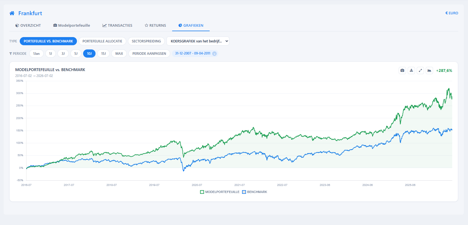
Task: Take a chart snapshot with the camera icon
Action: click(402, 71)
